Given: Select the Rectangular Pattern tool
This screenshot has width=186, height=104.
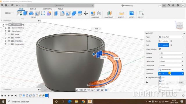Looking at the screenshot, I should [x=43, y=13].
